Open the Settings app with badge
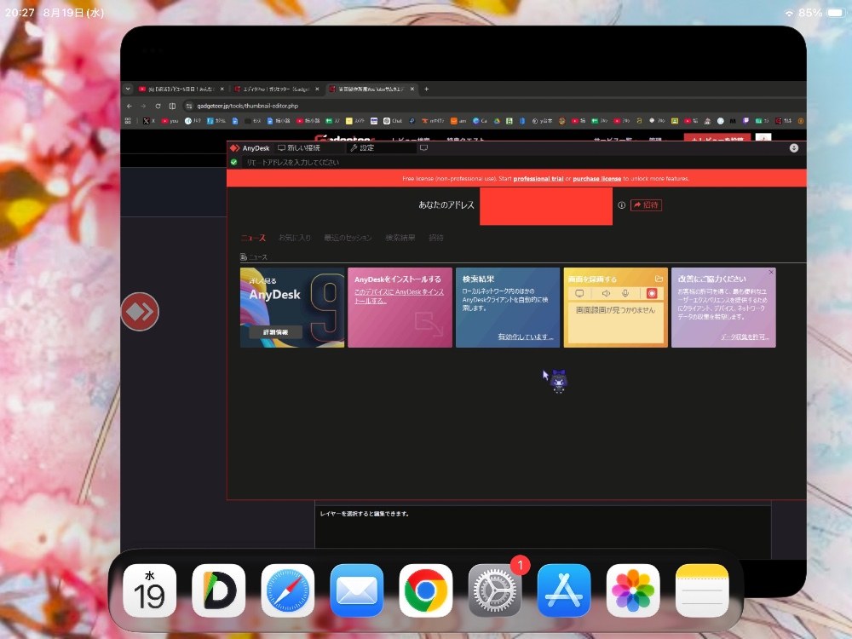 point(494,590)
